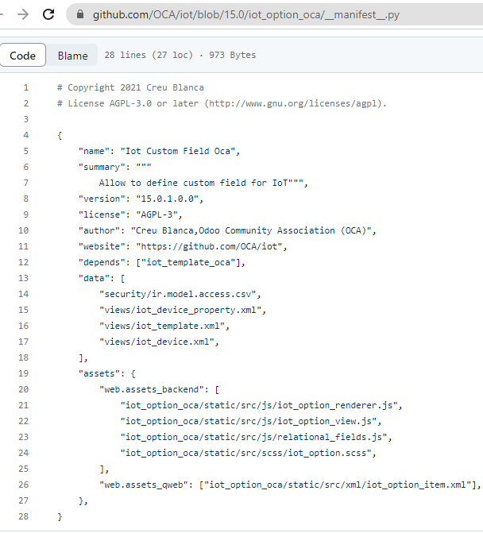Image resolution: width=483 pixels, height=533 pixels.
Task: Click the https://github.com/OCA/iot website string
Action: pyautogui.click(x=212, y=246)
